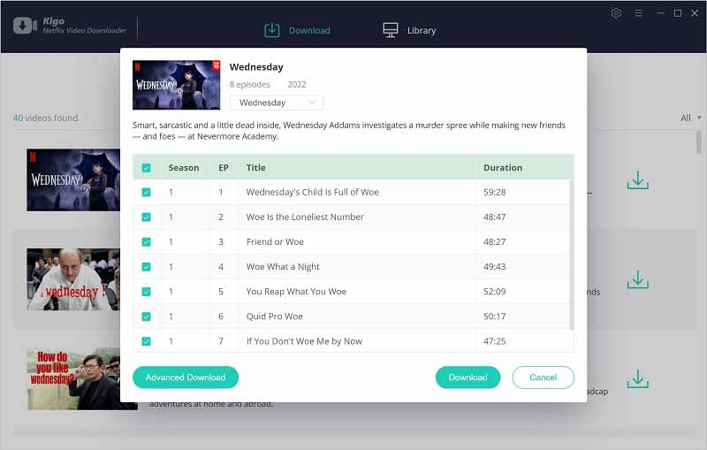
Task: Open the Wednesday season dropdown
Action: tap(277, 103)
